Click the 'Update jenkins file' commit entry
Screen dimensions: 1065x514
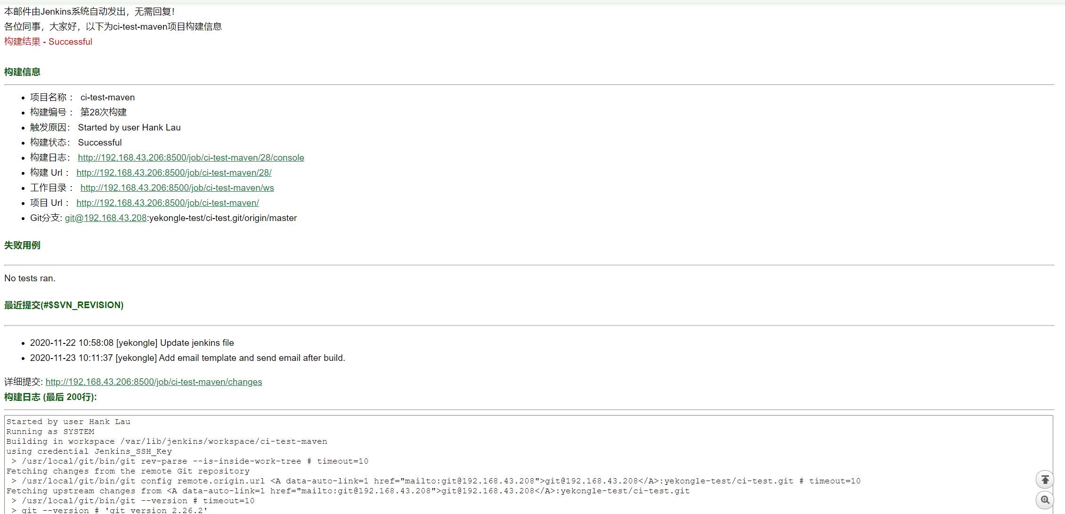pyautogui.click(x=132, y=343)
